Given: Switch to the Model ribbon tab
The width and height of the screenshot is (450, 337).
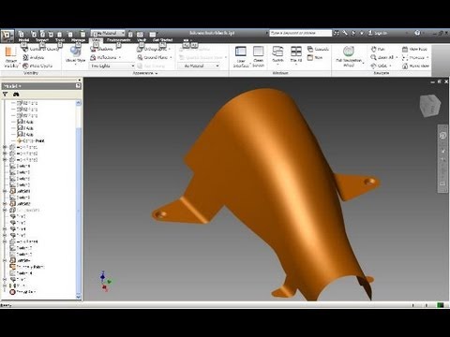Looking at the screenshot, I should tap(23, 40).
